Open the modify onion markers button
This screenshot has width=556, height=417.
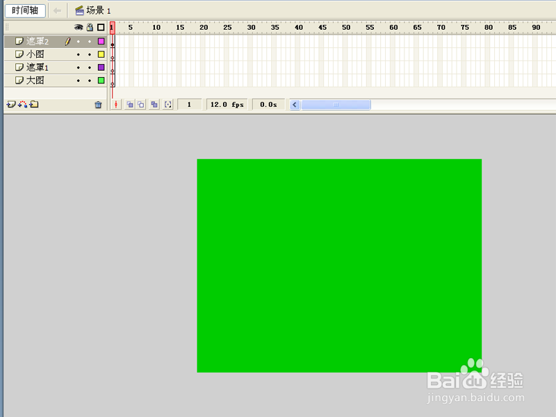pos(168,105)
